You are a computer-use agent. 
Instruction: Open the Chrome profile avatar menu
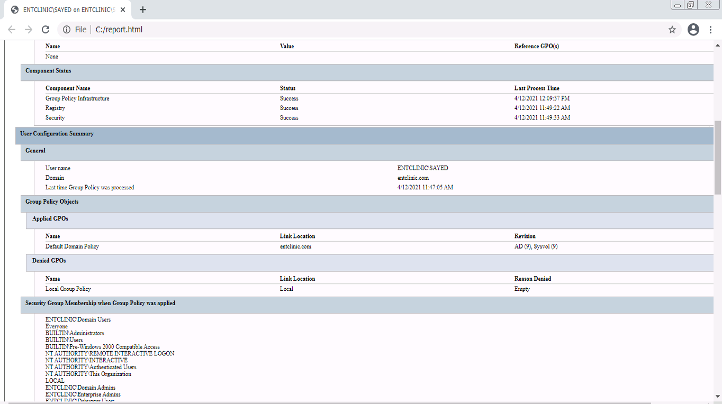click(693, 30)
